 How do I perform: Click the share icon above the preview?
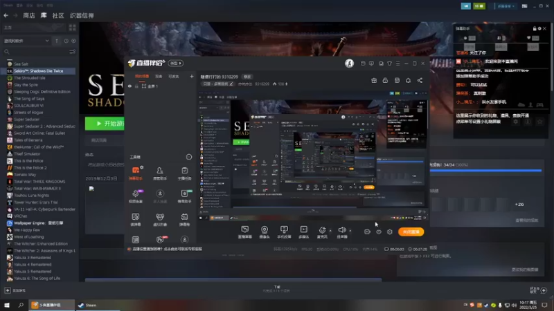[x=420, y=80]
